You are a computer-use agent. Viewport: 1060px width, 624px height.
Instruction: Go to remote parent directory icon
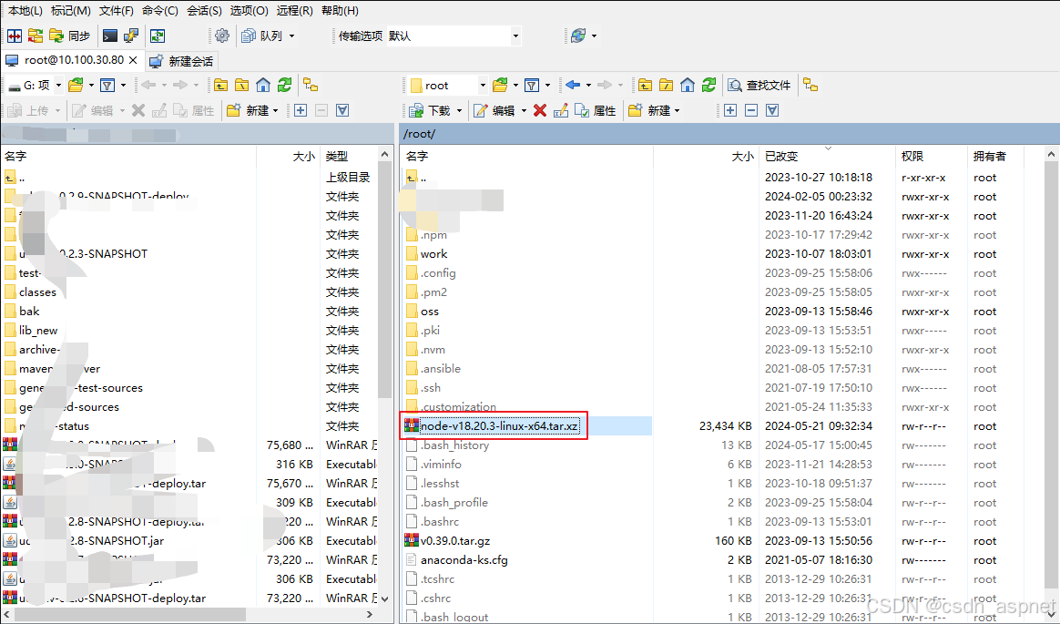click(645, 86)
